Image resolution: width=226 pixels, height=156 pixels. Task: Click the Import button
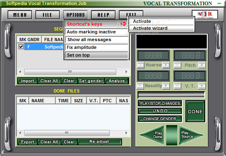[27, 81]
